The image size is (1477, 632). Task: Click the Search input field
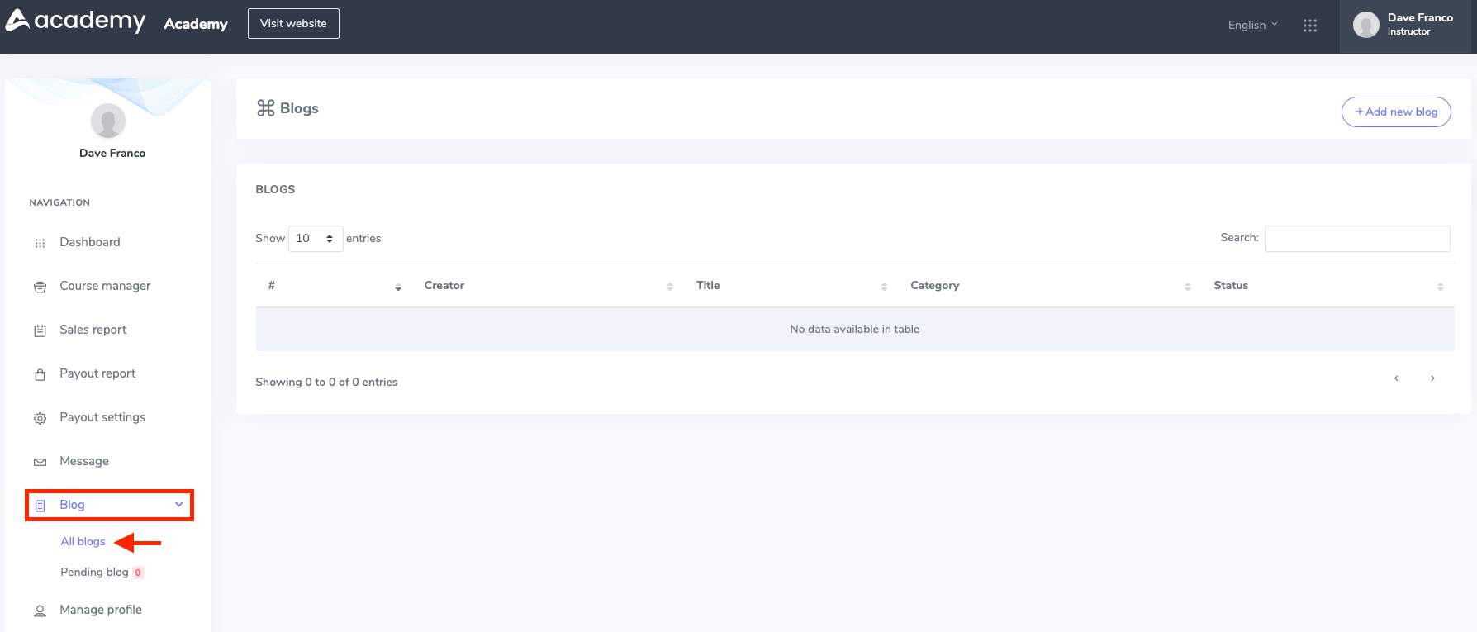1356,238
